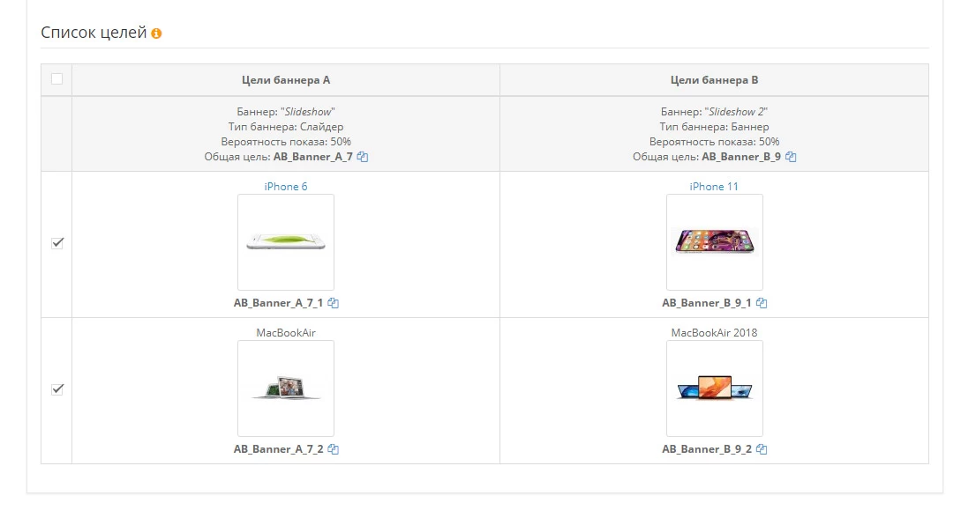Screen dimensions: 961x518
Task: Click the iPhone 11 slide thumbnail
Action: [715, 242]
